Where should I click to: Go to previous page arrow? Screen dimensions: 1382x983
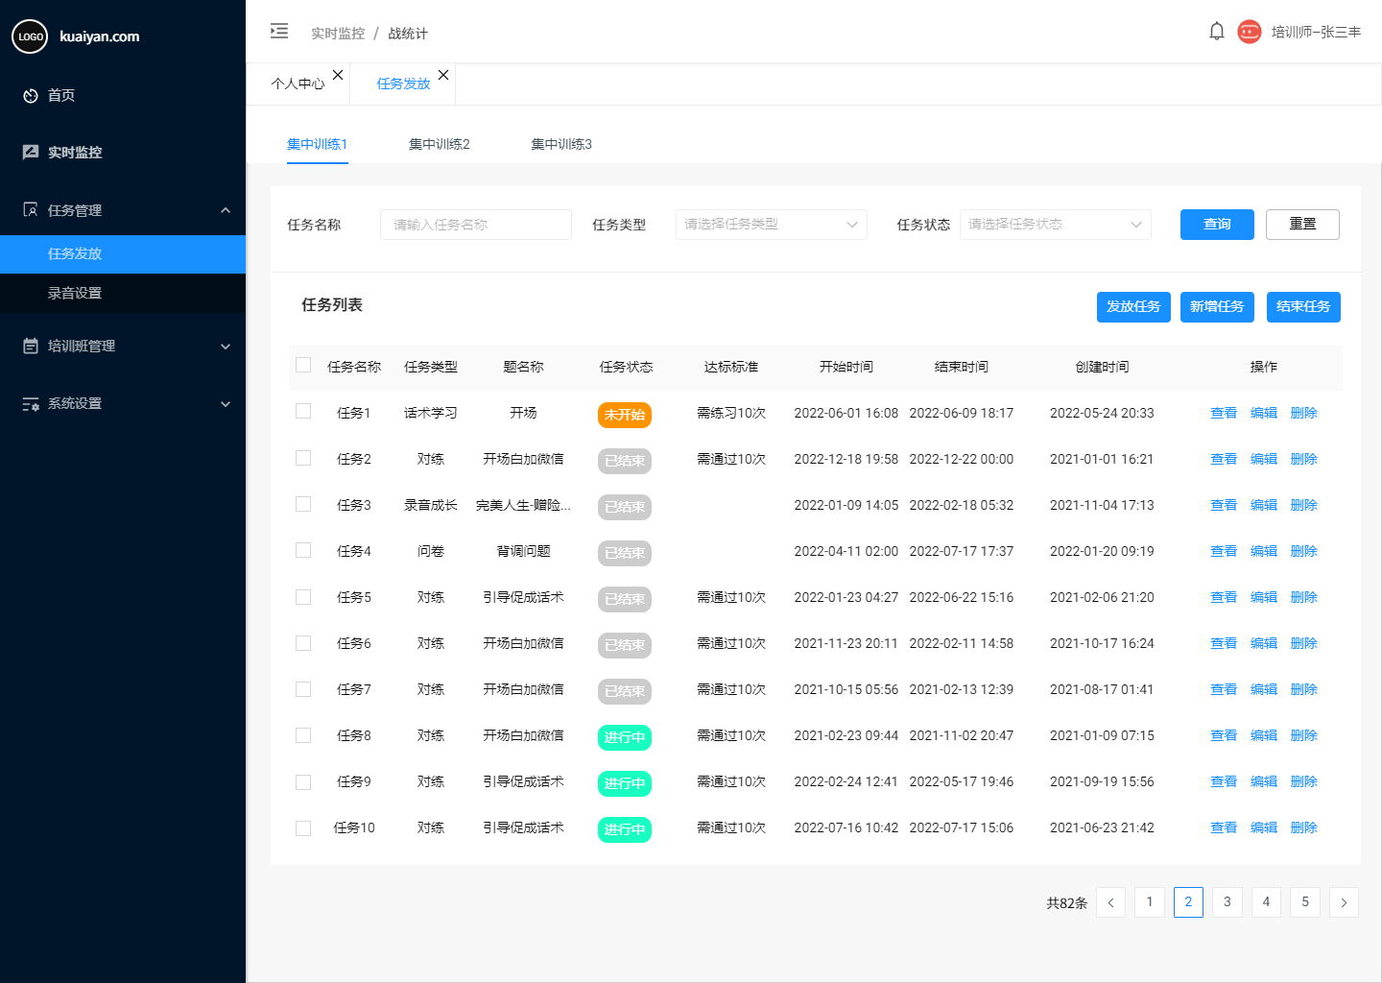coord(1110,902)
